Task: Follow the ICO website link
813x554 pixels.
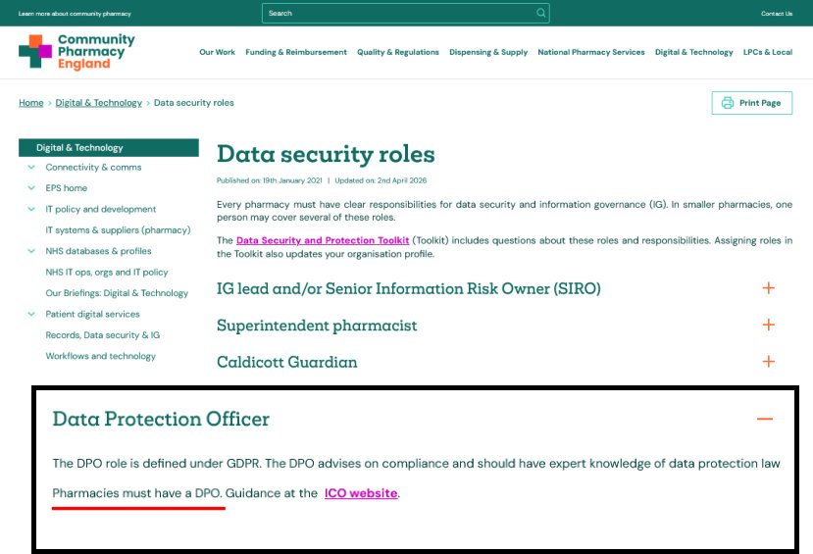Action: [361, 493]
